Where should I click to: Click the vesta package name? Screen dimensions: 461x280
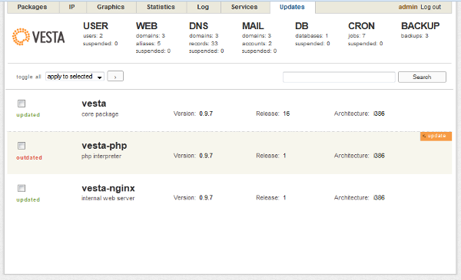point(94,104)
